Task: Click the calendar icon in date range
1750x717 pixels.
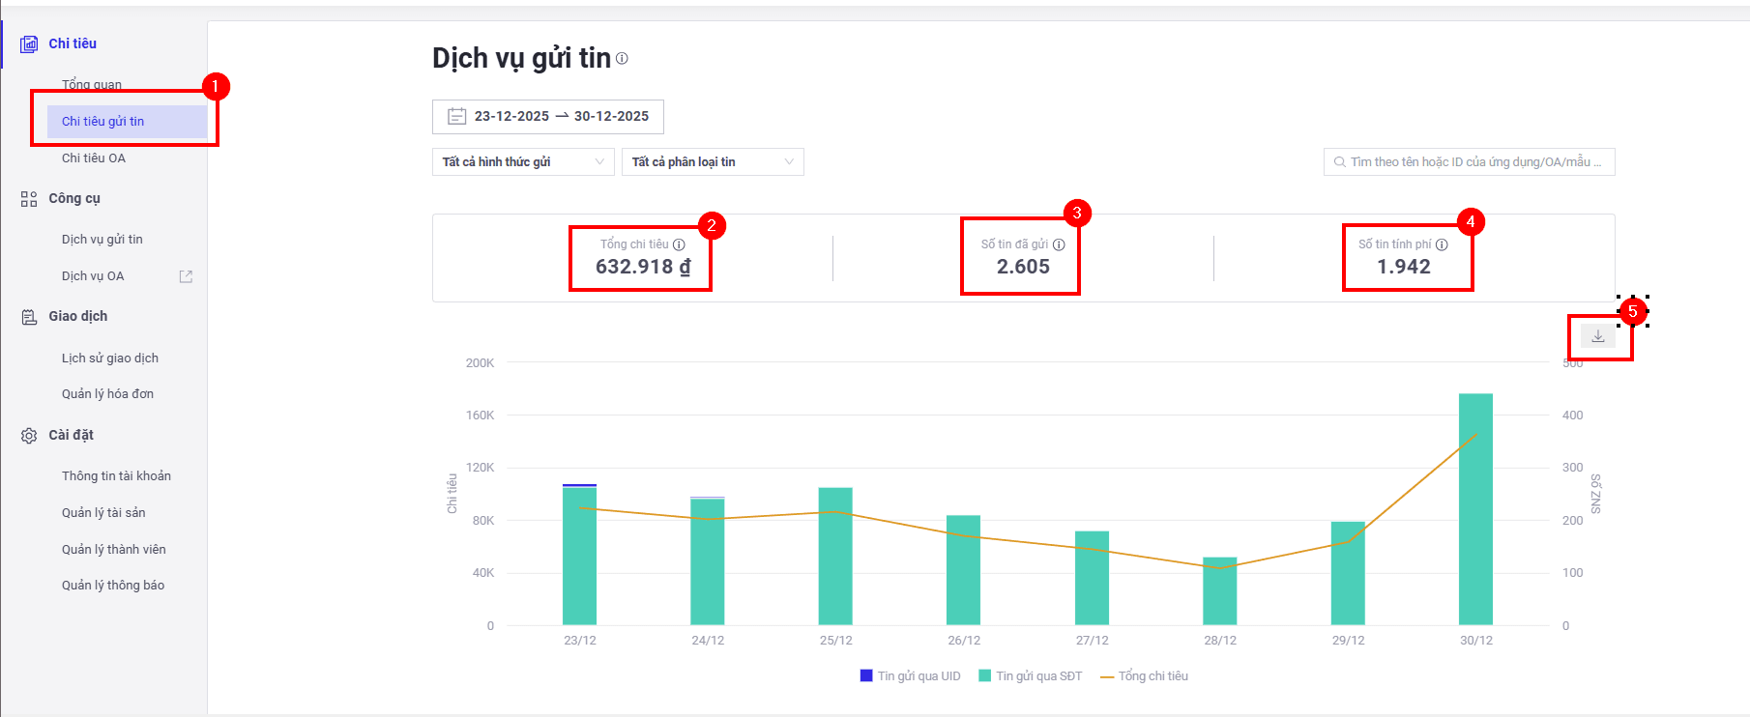Action: [456, 116]
